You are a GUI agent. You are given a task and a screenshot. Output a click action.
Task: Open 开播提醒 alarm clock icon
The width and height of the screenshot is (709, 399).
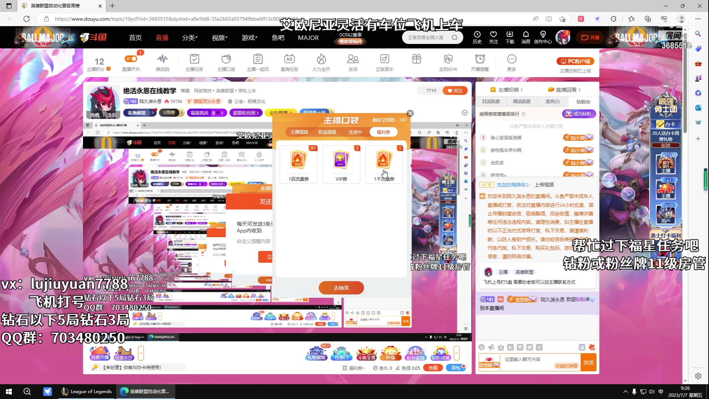pos(480,62)
